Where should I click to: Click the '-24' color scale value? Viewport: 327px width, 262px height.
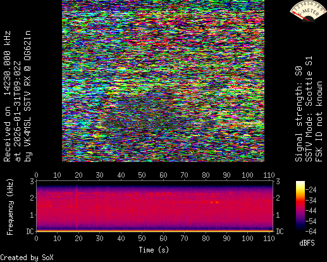click(311, 190)
